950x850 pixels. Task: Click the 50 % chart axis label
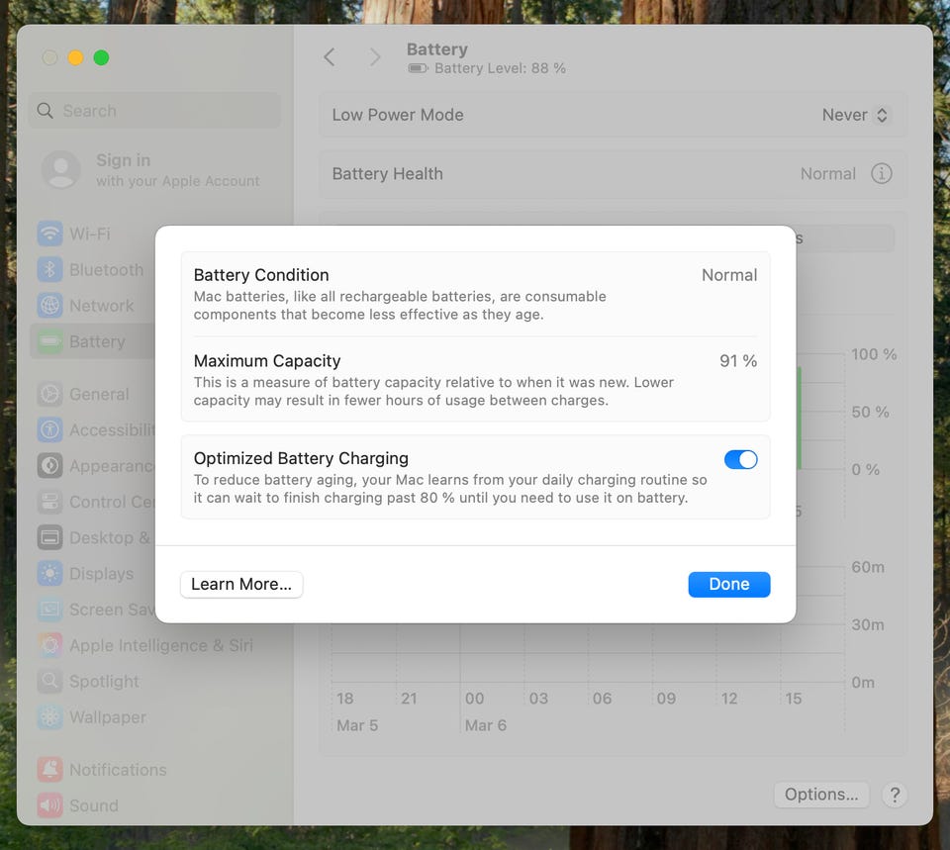tap(870, 412)
